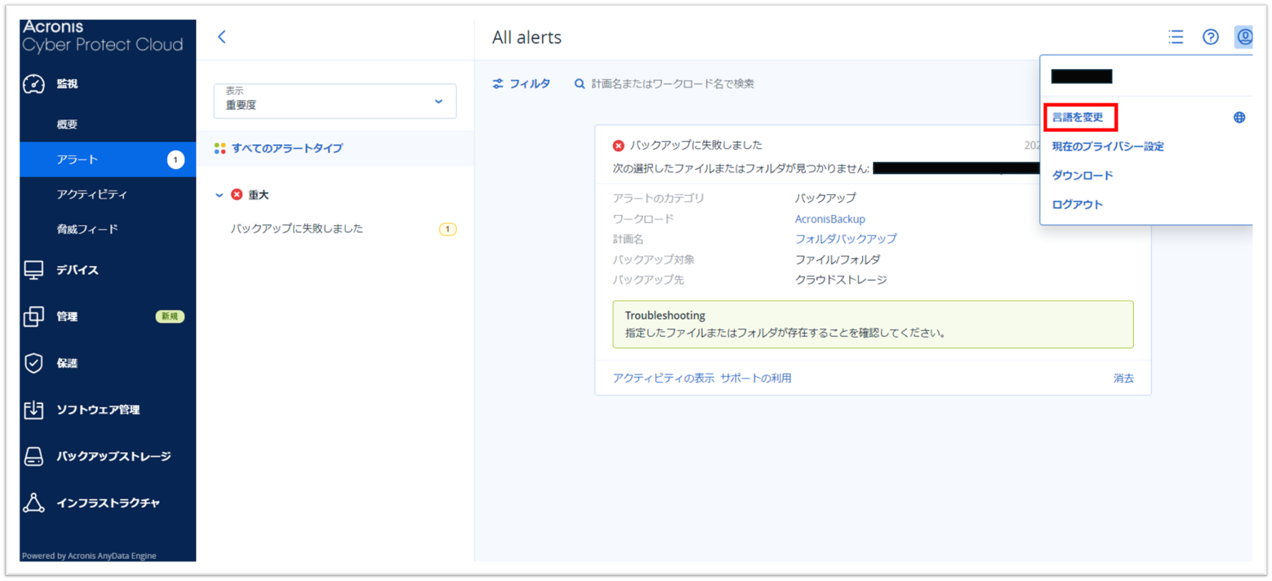The width and height of the screenshot is (1272, 581).
Task: Click the globe icon beside 言語を変更
Action: click(x=1239, y=118)
